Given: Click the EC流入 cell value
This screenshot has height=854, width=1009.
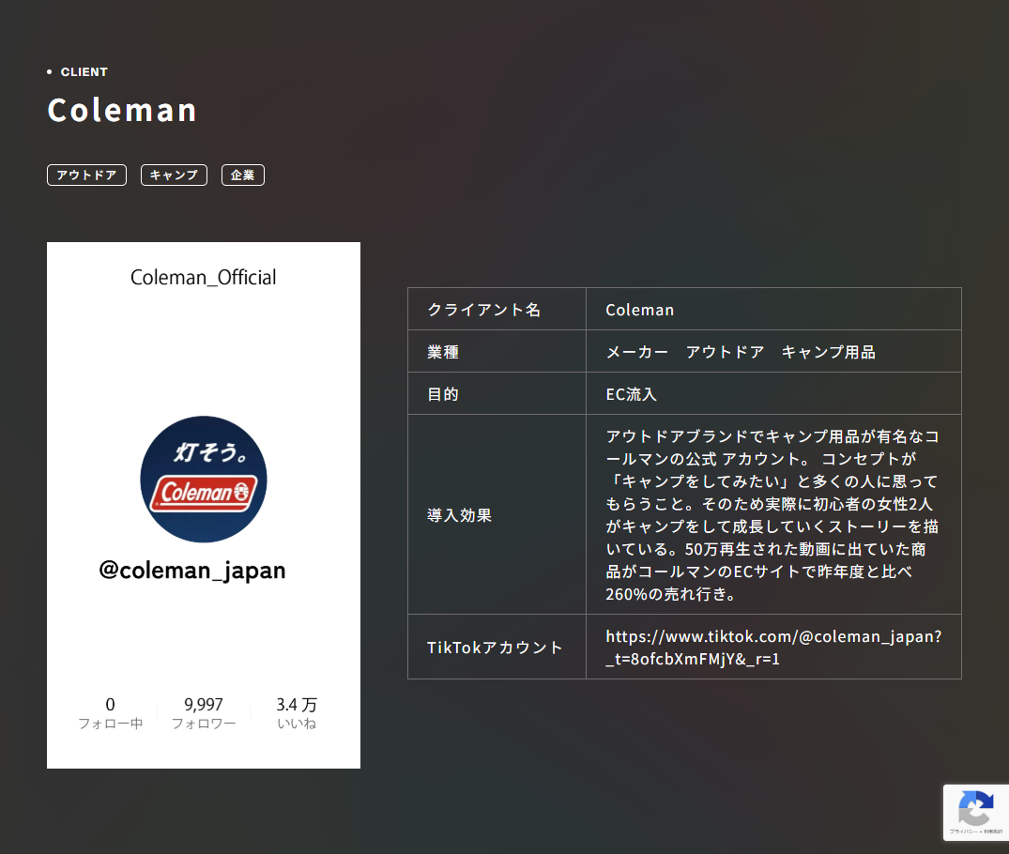Looking at the screenshot, I should pos(632,394).
